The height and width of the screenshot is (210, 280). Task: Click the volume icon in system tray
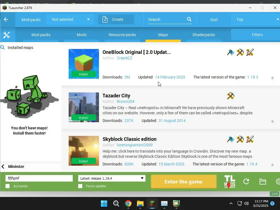click(246, 203)
